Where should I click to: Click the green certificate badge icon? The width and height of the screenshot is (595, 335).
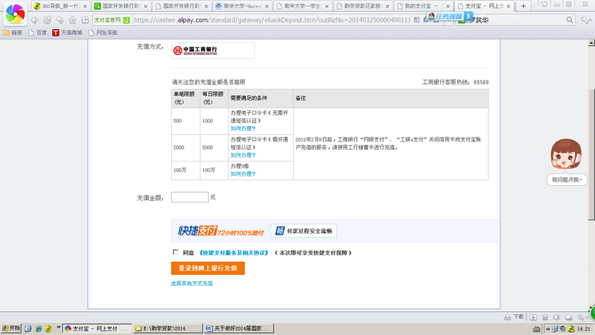126,20
